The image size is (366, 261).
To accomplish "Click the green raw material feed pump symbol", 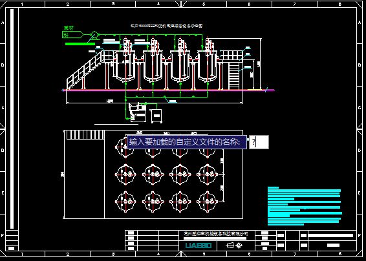I will click(94, 35).
